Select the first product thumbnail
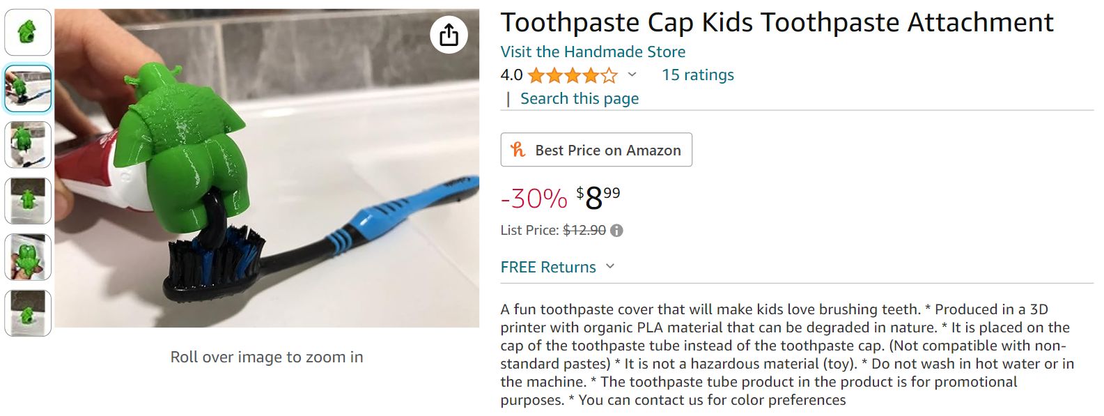Image resolution: width=1104 pixels, height=416 pixels. 28,32
